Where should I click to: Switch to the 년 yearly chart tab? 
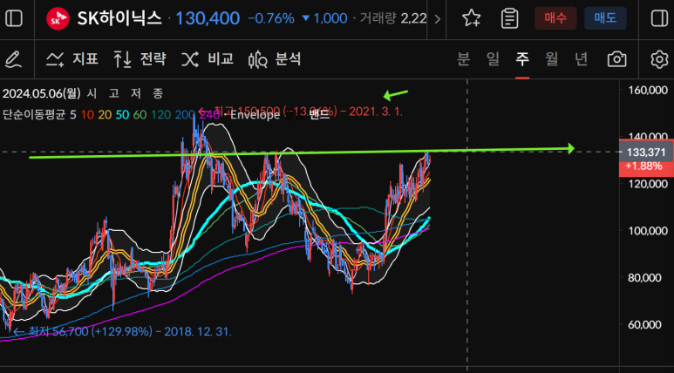point(582,59)
